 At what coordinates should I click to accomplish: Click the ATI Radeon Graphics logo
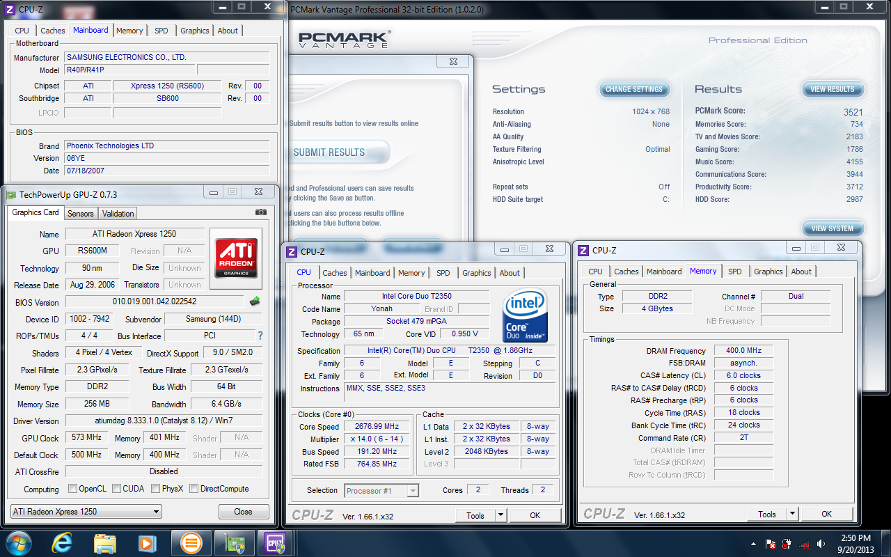pos(236,259)
